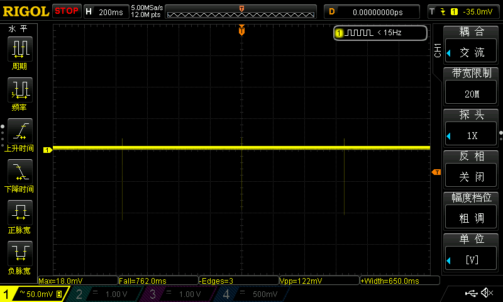The height and width of the screenshot is (302, 503).
Task: Select the Period (周期) measurement icon
Action: point(20,49)
